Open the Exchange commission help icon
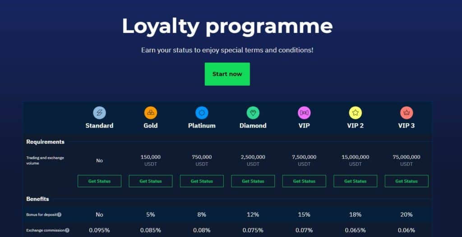This screenshot has width=462, height=237. coord(67,230)
